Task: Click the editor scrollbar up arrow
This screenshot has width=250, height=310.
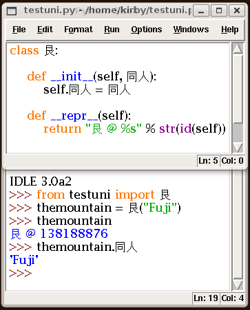Action: (x=238, y=48)
